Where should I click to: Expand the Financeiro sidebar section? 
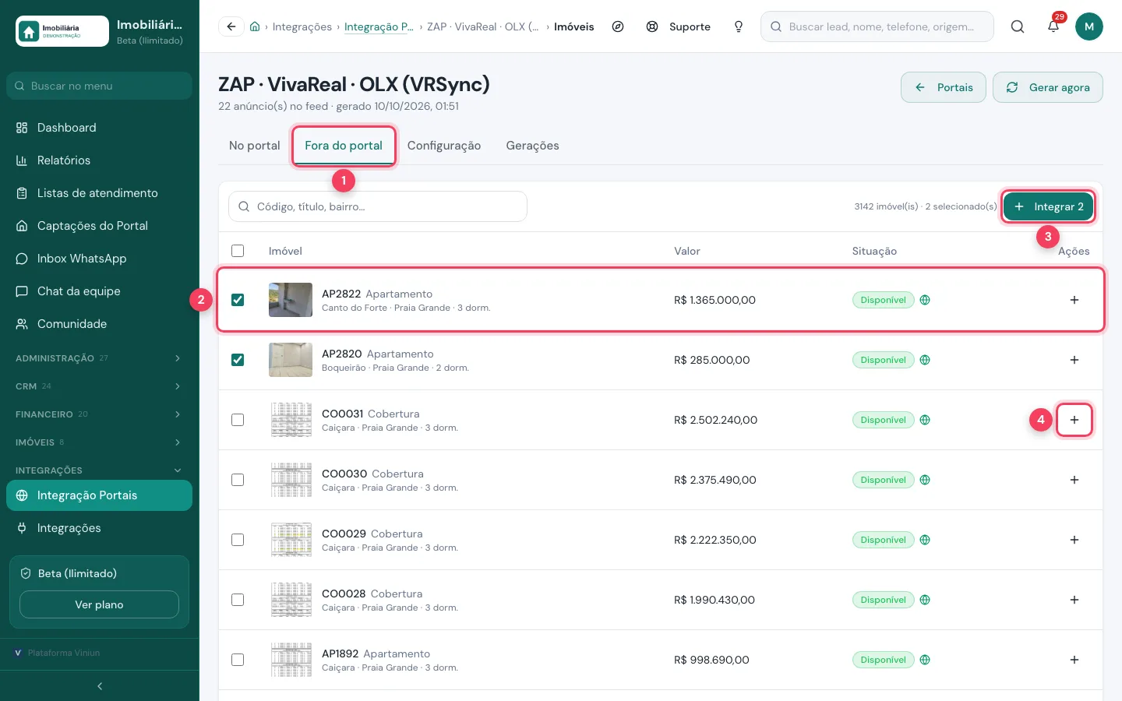coord(99,414)
